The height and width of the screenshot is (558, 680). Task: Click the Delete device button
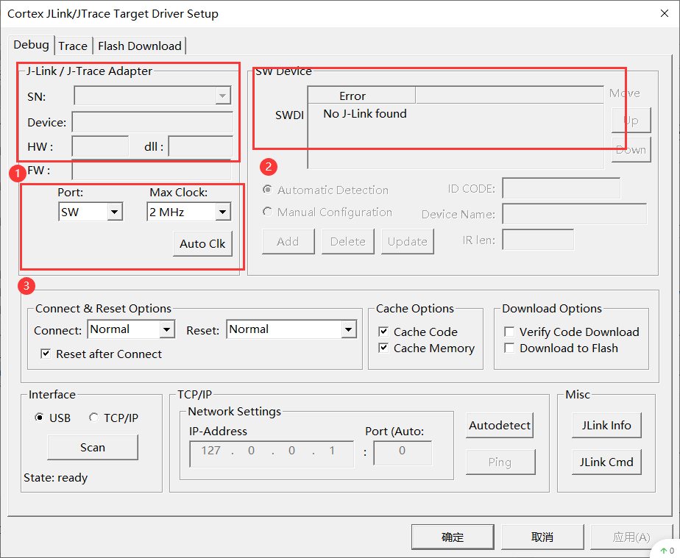tap(348, 241)
